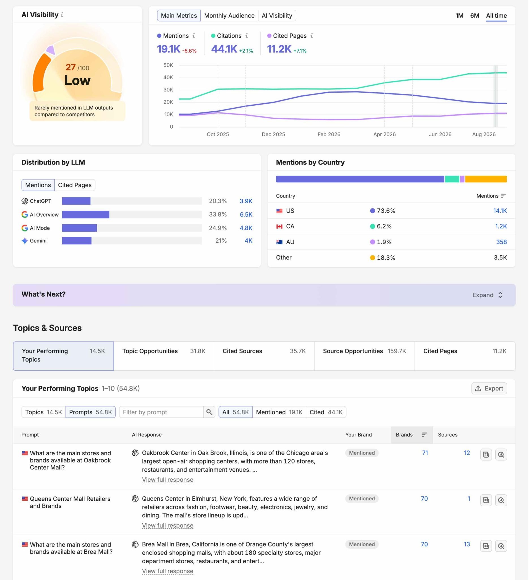Screen dimensions: 529x580
Task: Expand the What's Next section
Action: point(487,295)
